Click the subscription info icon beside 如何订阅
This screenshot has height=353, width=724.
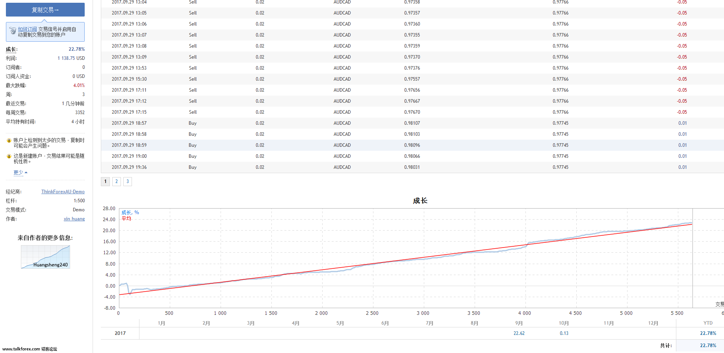click(13, 31)
